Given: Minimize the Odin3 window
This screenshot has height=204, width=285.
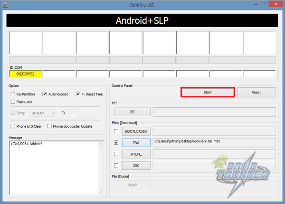Looking at the screenshot, I should coord(256,4).
